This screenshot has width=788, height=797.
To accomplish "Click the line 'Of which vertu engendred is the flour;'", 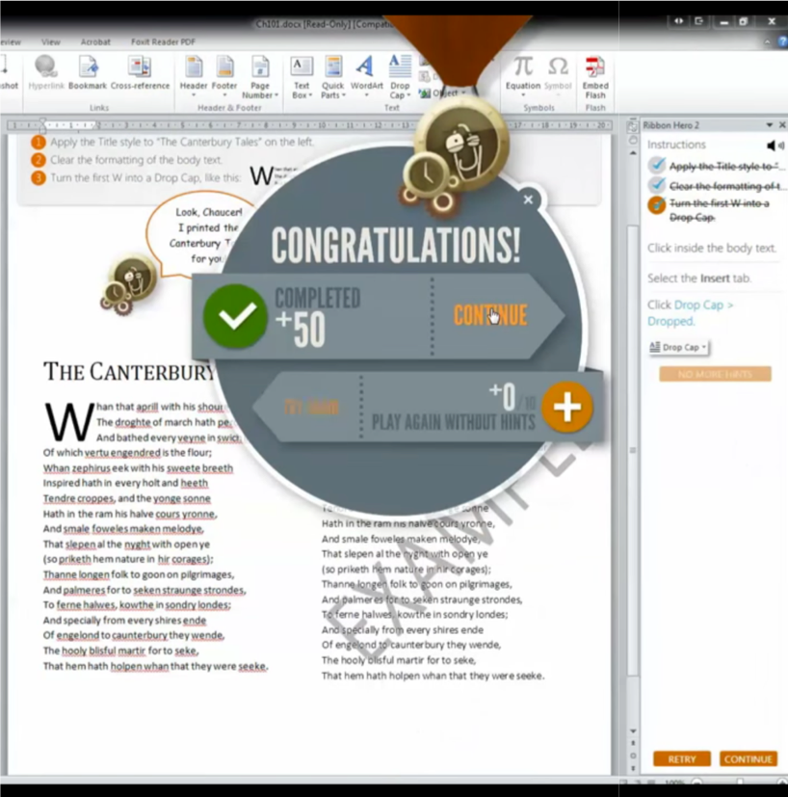I will point(127,452).
